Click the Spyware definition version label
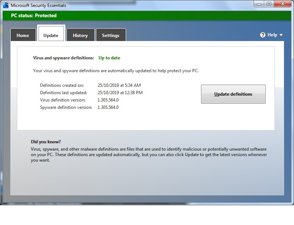 coord(66,107)
